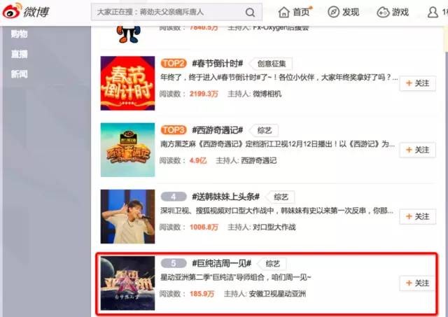Follow the #春节倒计时# topic

coord(417,83)
